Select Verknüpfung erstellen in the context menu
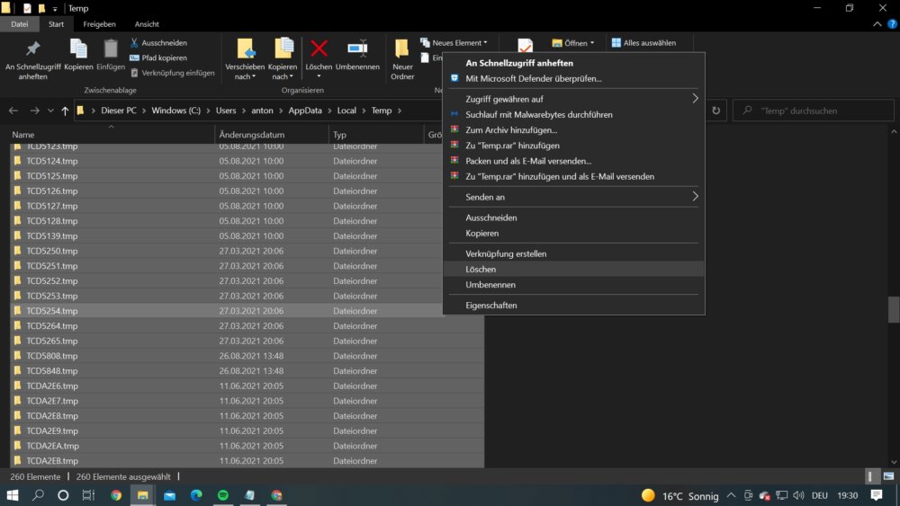Viewport: 900px width, 506px height. coord(573,253)
